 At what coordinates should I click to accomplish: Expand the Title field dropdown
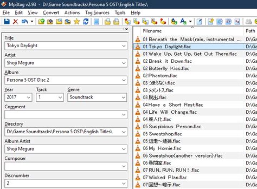124,46
